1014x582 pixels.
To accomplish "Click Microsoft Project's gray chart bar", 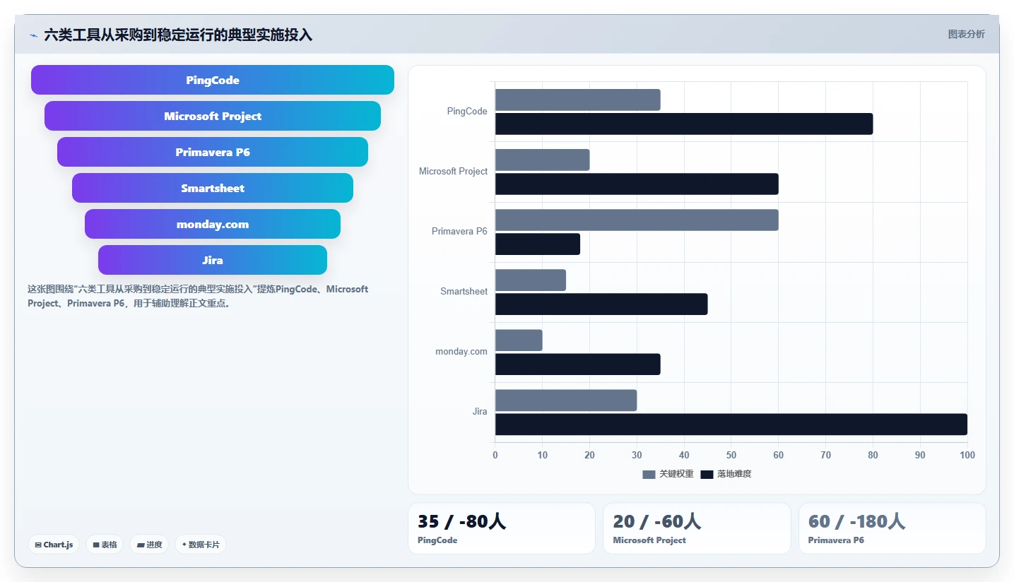I will tap(542, 160).
